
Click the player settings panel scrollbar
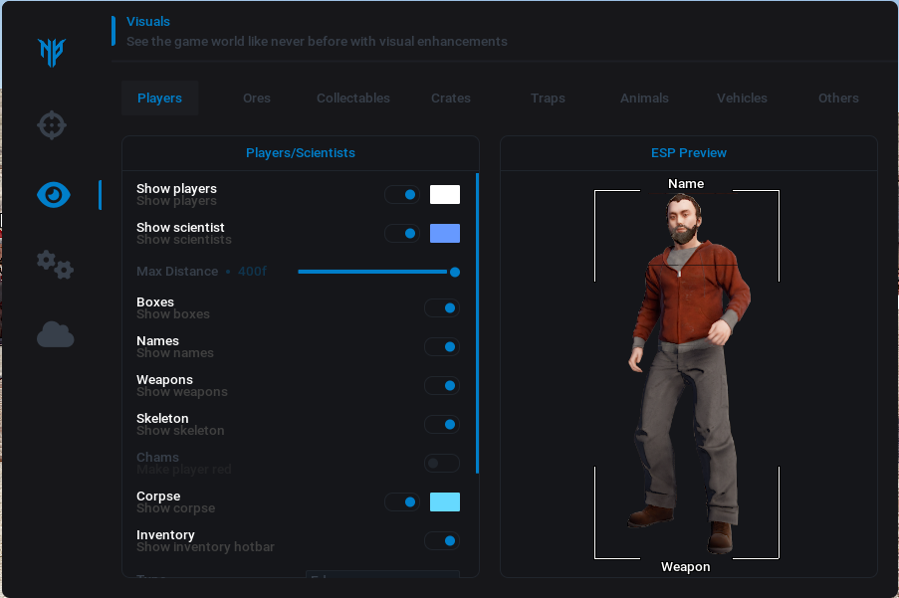[x=478, y=323]
